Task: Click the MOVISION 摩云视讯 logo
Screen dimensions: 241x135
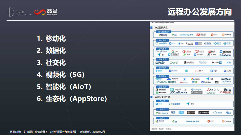Action: [166, 82]
